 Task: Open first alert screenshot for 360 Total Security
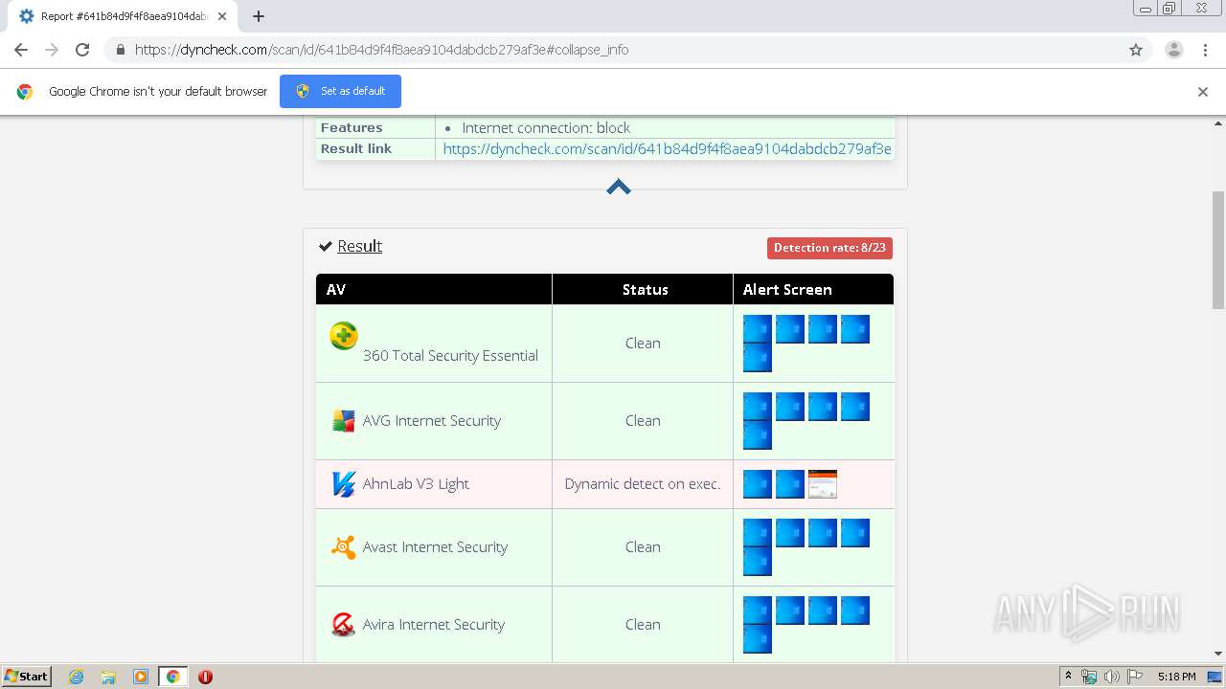758,329
